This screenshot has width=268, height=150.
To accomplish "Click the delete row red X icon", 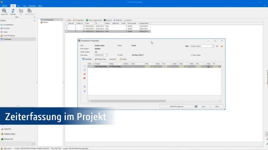I will point(85,74).
